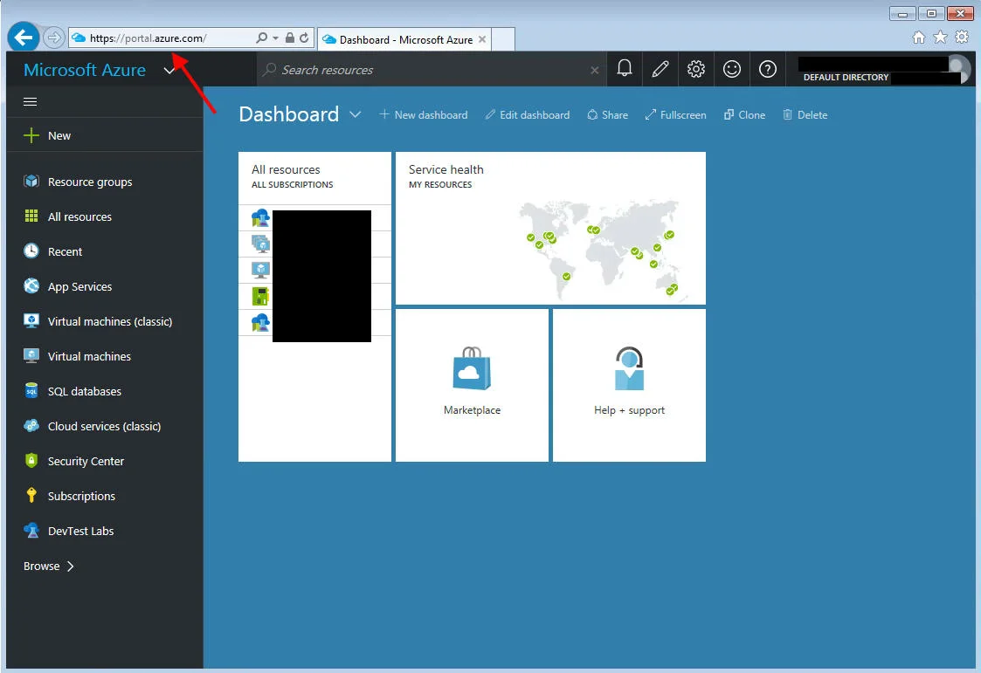Open portal settings gear icon

[695, 69]
